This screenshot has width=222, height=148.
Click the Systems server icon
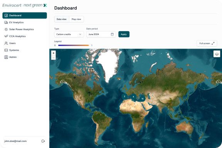tap(6, 50)
